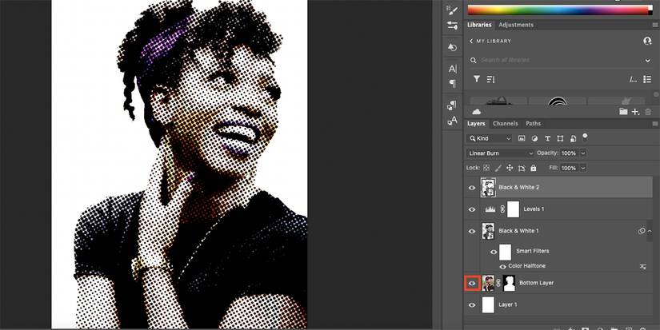The height and width of the screenshot is (330, 660).
Task: Create new group folder in Libraries
Action: tap(623, 111)
